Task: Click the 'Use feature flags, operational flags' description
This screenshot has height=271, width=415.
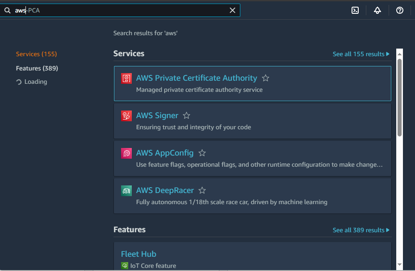Action: click(260, 164)
